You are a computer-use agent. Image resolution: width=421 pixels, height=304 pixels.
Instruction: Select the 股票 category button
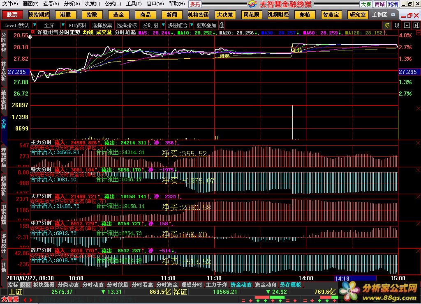[x=12, y=14]
